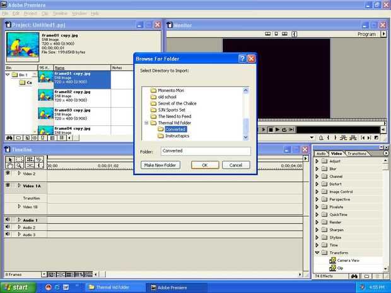Click the Make New Folder button
The height and width of the screenshot is (293, 391).
click(160, 165)
